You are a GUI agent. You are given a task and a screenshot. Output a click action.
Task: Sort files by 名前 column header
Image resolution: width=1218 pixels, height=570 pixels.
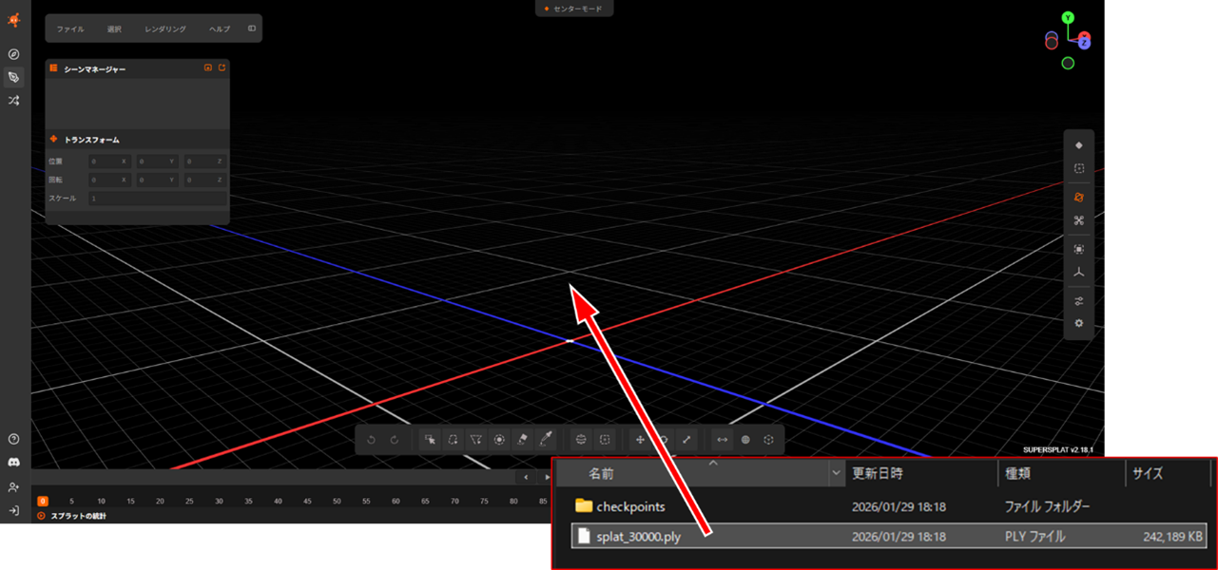click(x=601, y=473)
